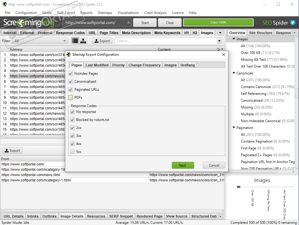Image resolution: width=299 pixels, height=225 pixels.
Task: Open the Help menu
Action: (x=193, y=12)
